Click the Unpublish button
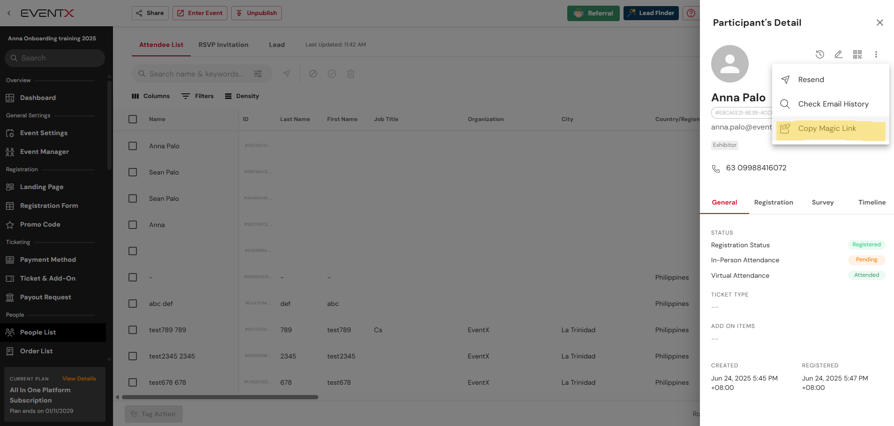 coord(256,13)
